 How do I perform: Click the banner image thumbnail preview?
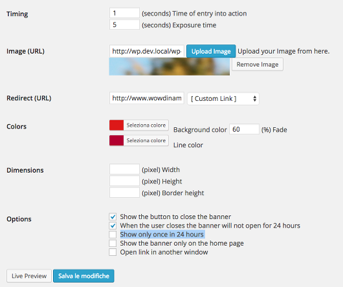click(170, 67)
